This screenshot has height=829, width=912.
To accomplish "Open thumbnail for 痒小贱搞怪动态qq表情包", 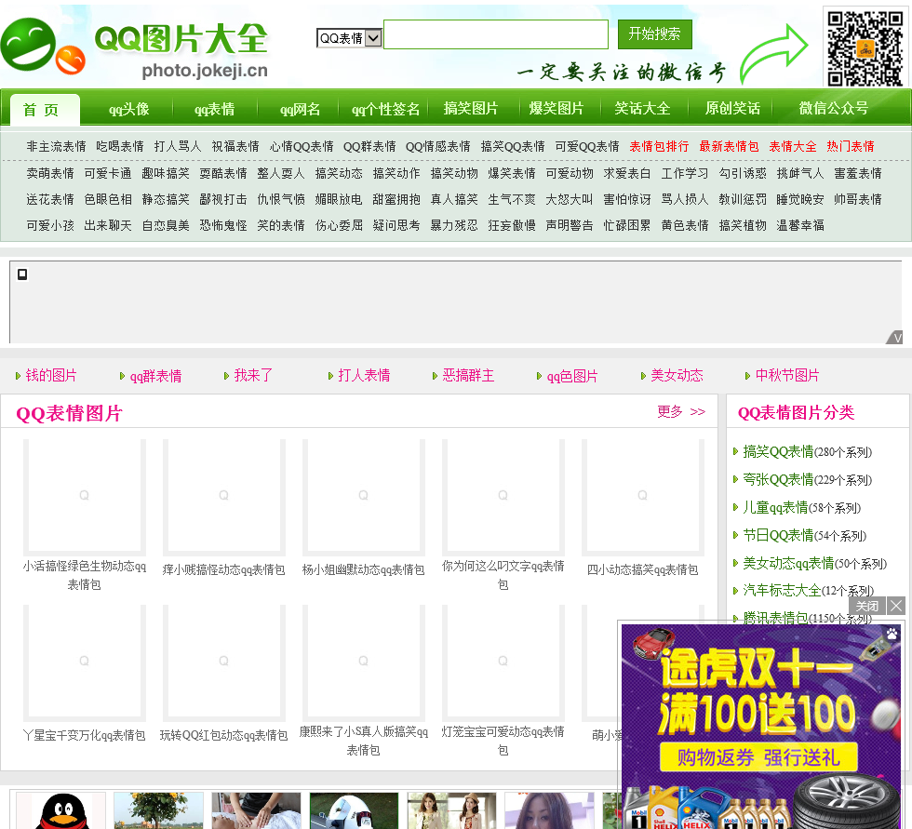I will pos(224,496).
